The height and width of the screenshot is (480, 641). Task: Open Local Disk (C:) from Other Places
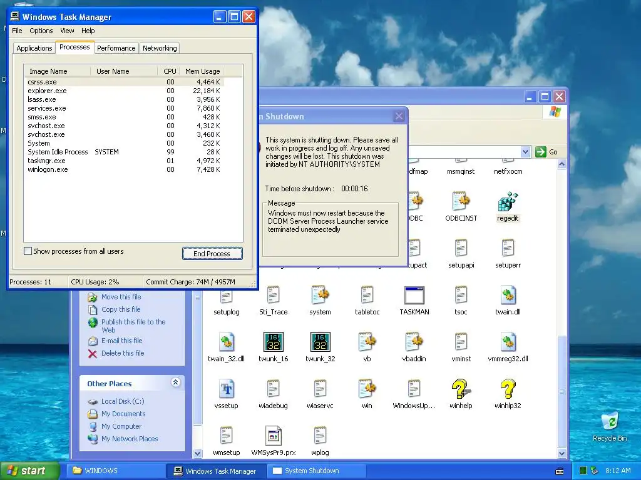tap(123, 401)
